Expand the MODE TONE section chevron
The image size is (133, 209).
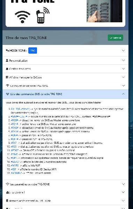(x=124, y=51)
